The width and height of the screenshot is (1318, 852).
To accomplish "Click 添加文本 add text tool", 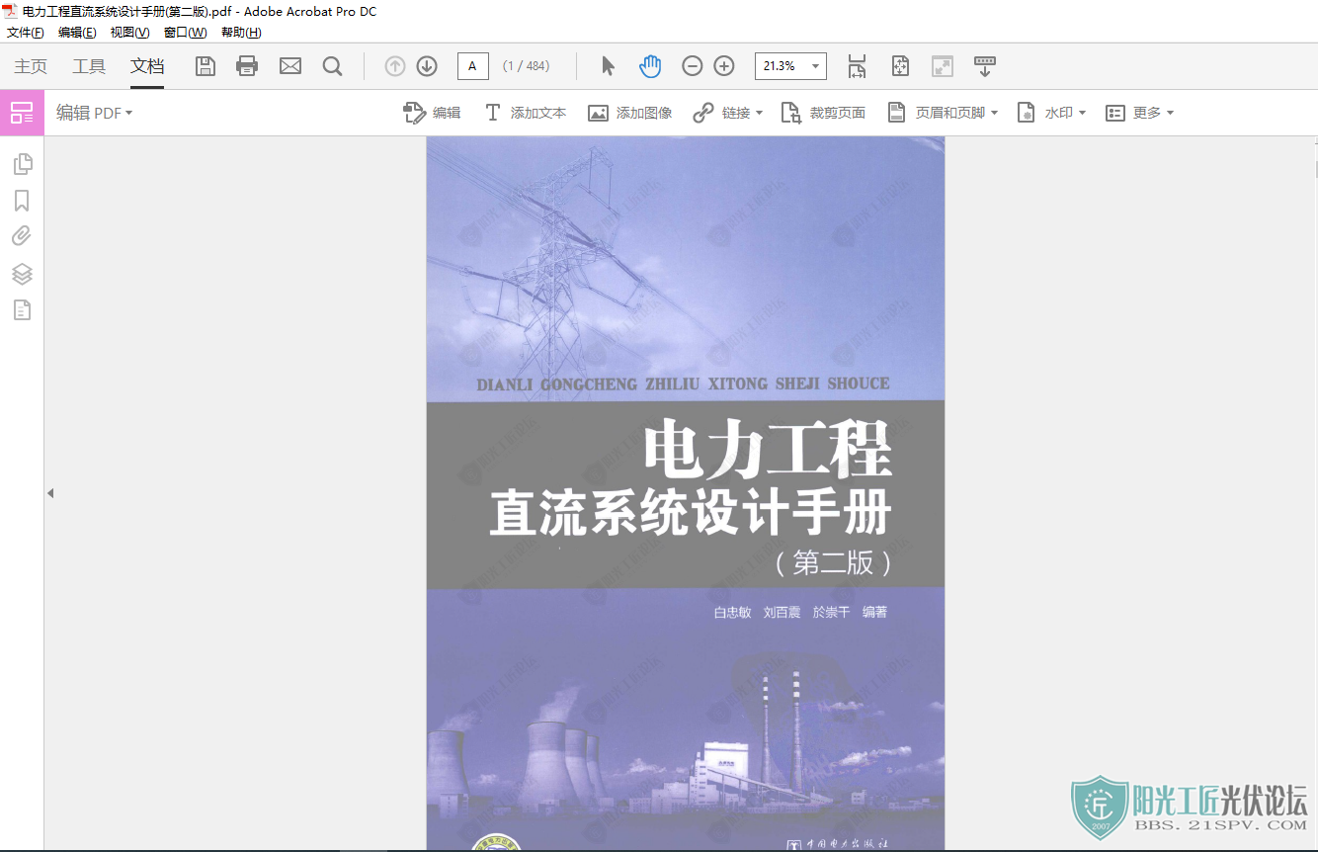I will click(x=525, y=113).
